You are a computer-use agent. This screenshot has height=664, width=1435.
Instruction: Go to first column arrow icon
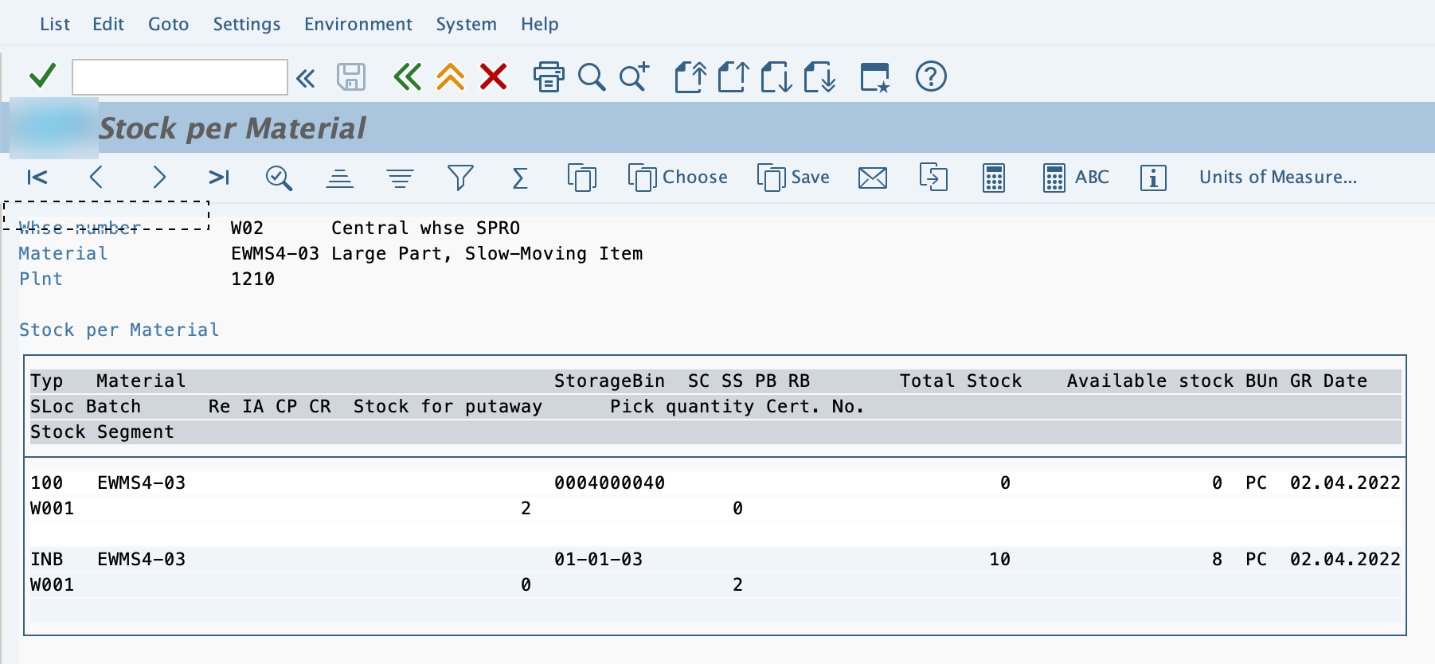pos(37,177)
